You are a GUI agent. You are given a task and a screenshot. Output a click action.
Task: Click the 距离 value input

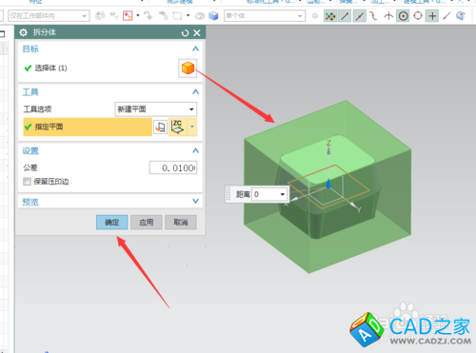tap(266, 194)
